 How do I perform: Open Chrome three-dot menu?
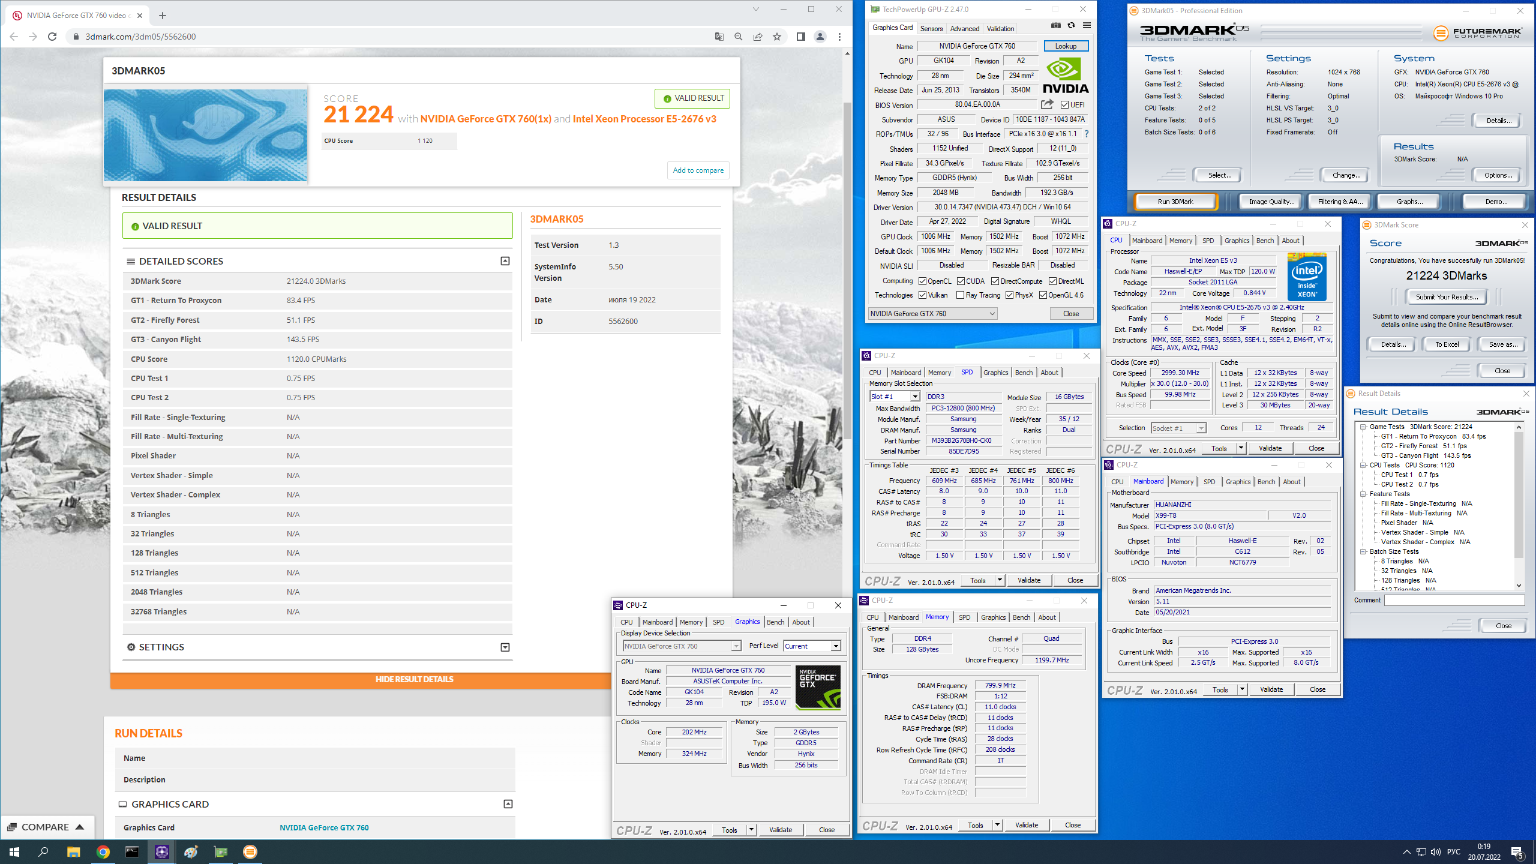(x=839, y=37)
